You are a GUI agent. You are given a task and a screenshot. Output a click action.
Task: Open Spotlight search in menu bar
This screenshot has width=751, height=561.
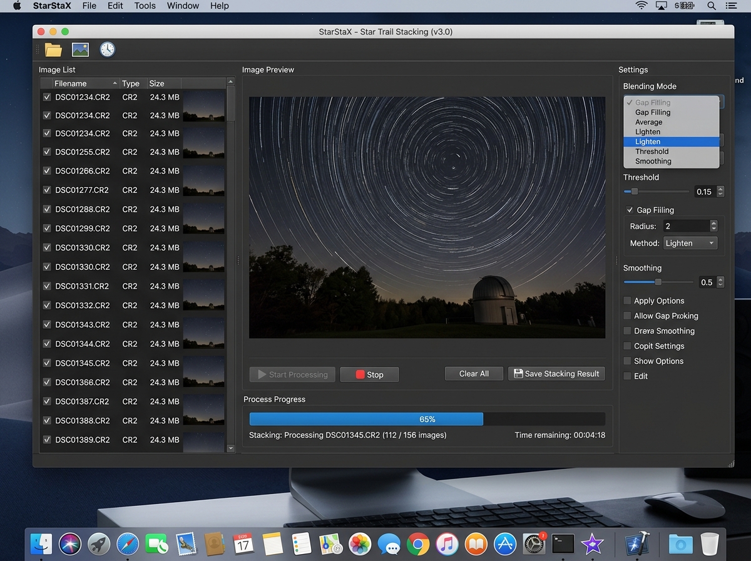pos(712,6)
